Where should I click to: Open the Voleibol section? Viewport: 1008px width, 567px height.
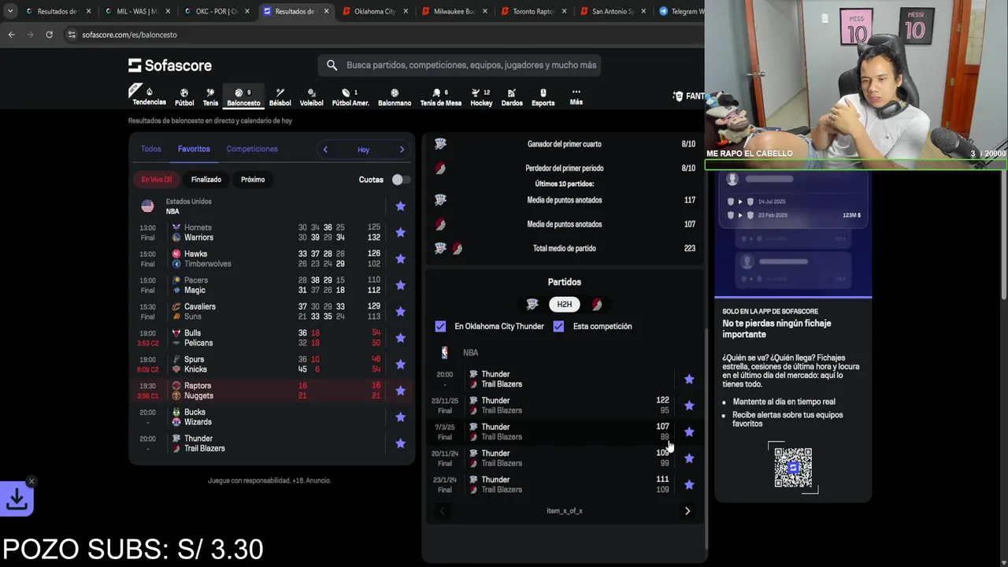pos(311,97)
